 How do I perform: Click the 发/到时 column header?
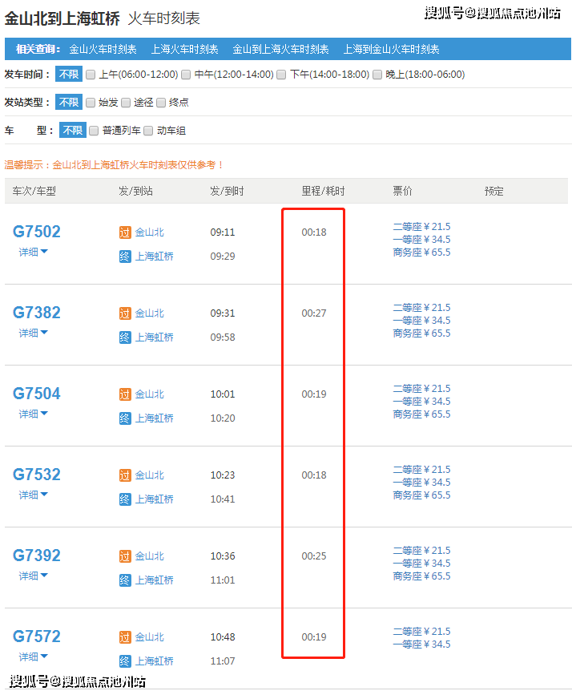(227, 191)
